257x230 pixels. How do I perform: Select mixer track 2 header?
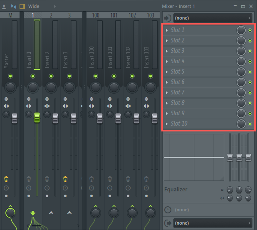[x=51, y=15]
